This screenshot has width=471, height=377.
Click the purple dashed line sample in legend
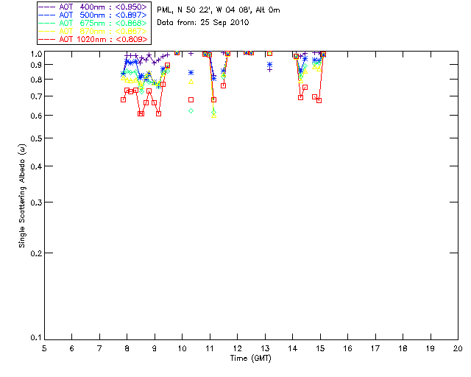(x=47, y=7)
